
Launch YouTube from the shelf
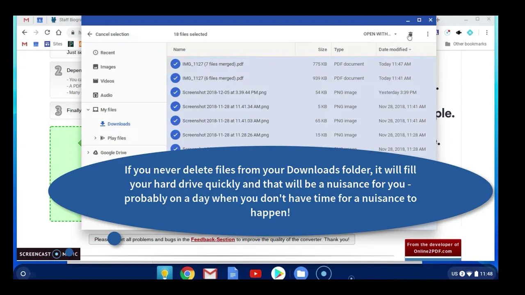pos(256,273)
